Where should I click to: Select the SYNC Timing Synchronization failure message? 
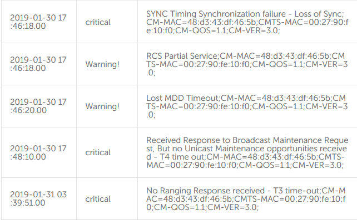[247, 22]
